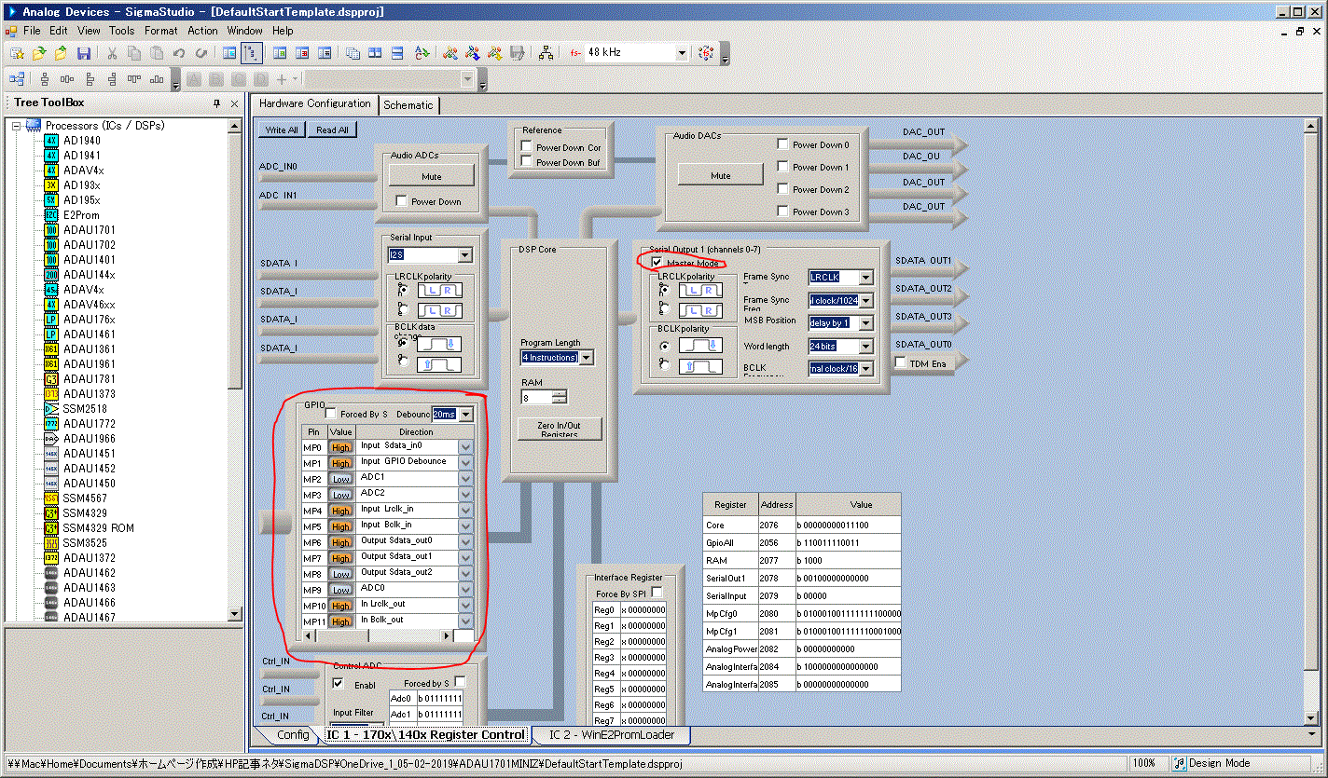This screenshot has height=778, width=1328.
Task: Close the Tree ToolBox panel
Action: coord(235,103)
